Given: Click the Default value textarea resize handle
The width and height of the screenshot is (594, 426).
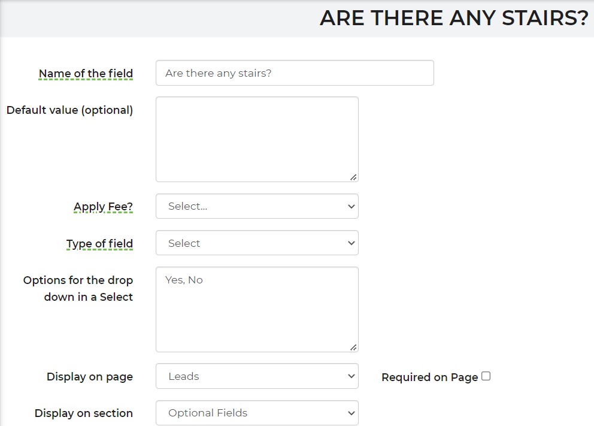Looking at the screenshot, I should [x=353, y=177].
